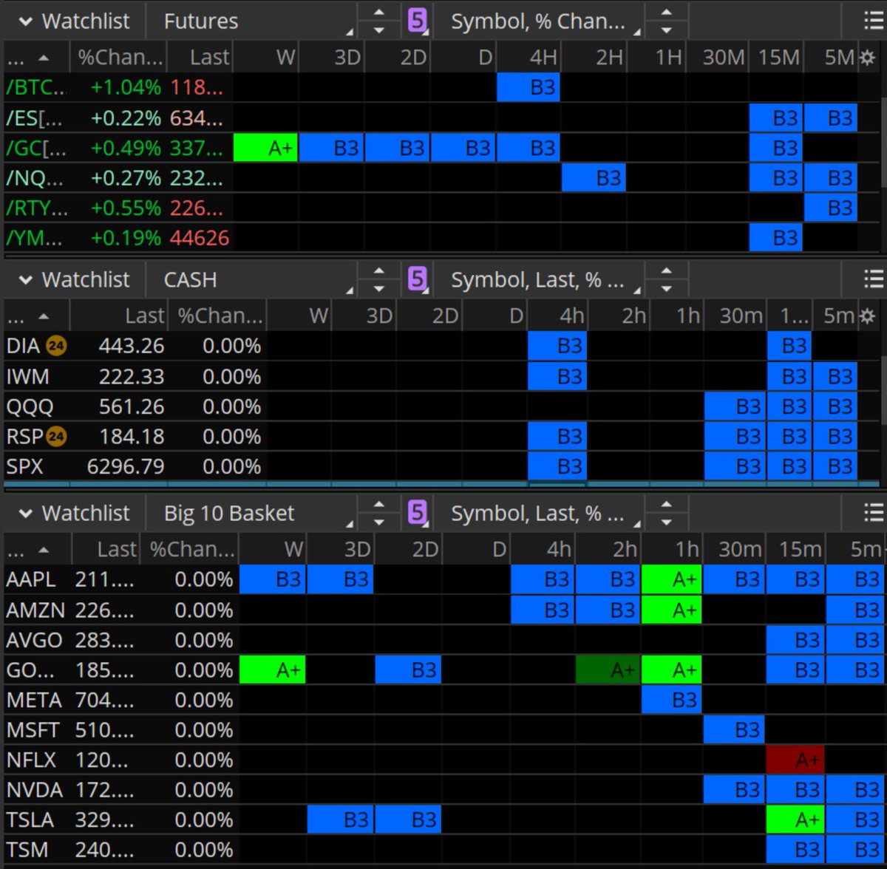This screenshot has width=887, height=869.
Task: Open the Big 10 Basket watchlist name dropdown
Action: 251,514
